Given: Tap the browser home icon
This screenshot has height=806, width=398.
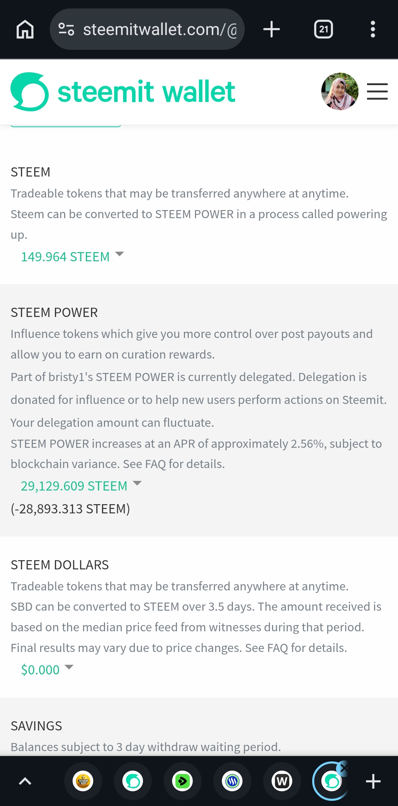Looking at the screenshot, I should pos(25,29).
